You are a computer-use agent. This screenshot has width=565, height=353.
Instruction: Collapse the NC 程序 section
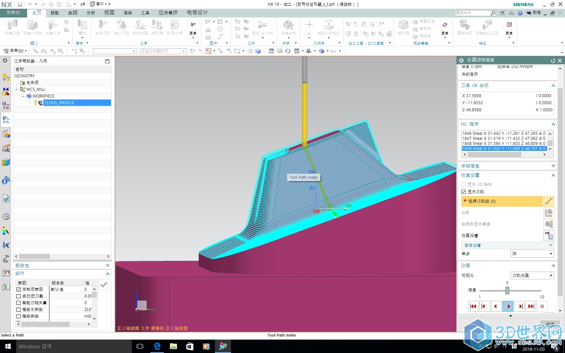(x=553, y=124)
